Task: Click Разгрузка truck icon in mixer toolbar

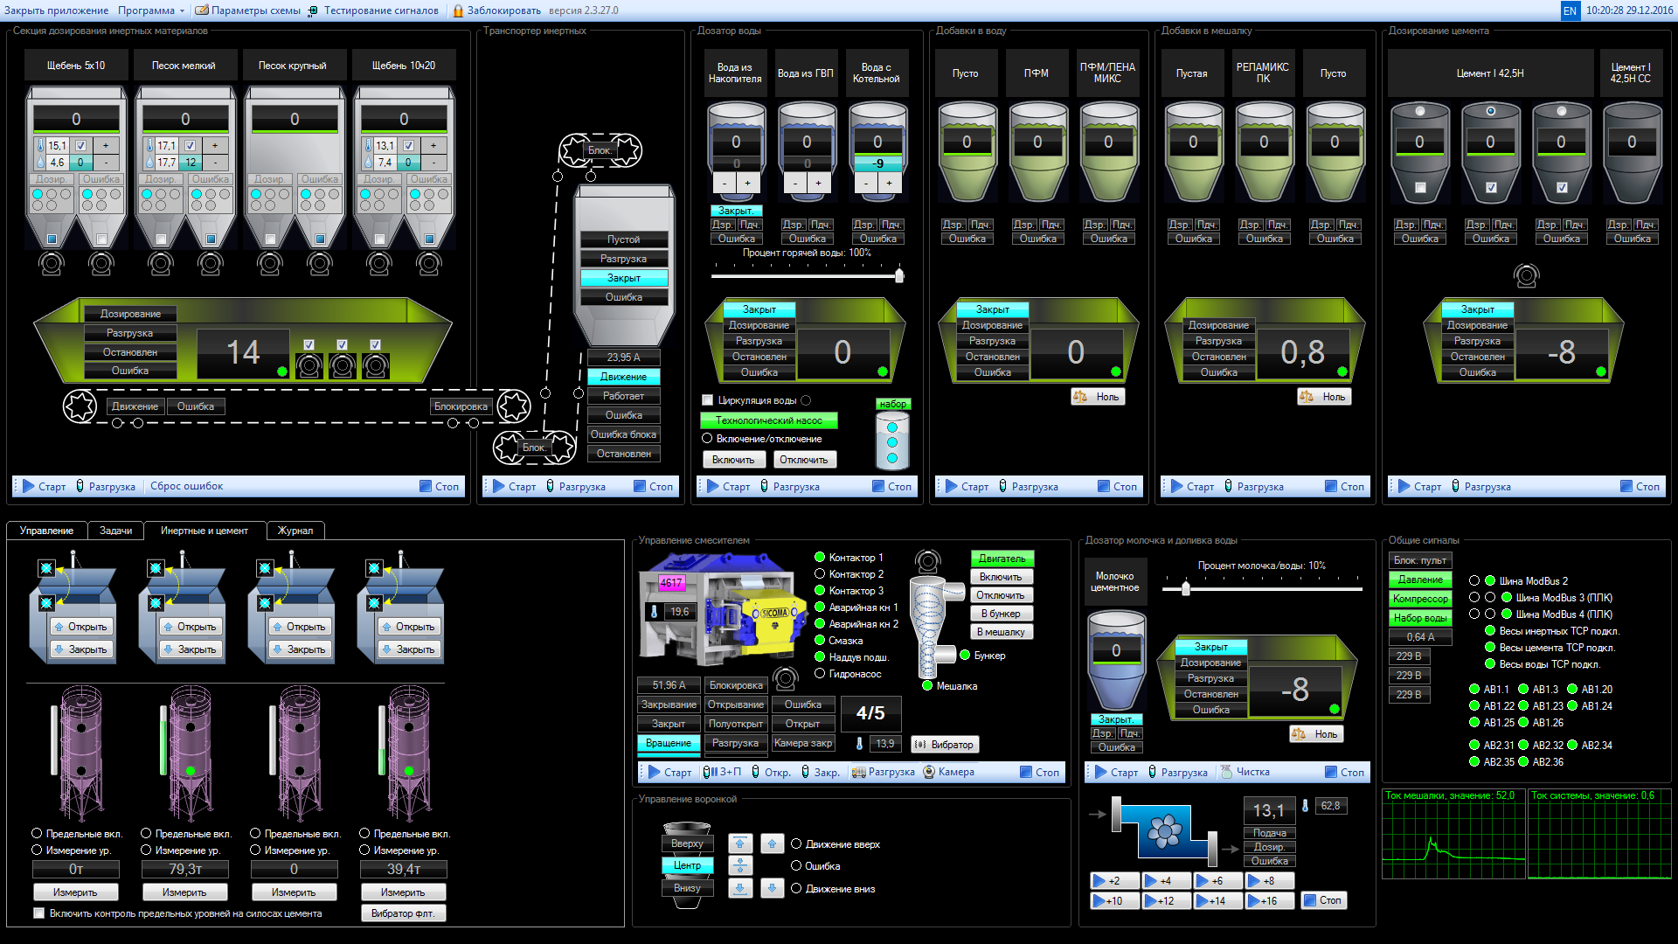Action: pos(858,772)
